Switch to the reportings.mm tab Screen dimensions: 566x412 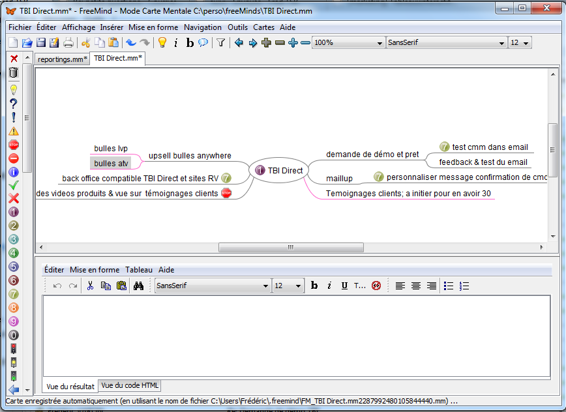[x=62, y=59]
